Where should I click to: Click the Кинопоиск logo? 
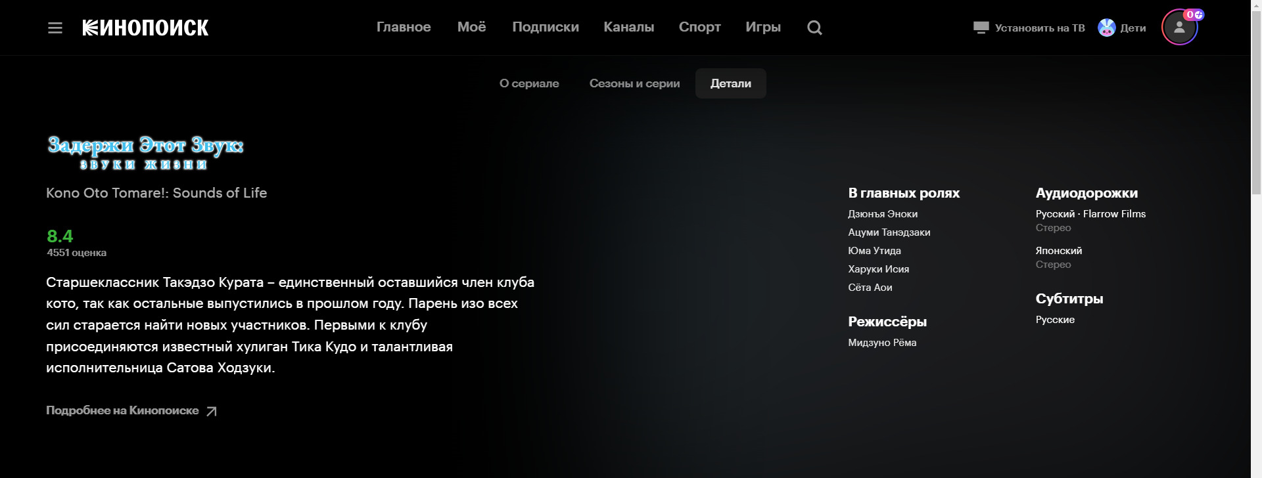tap(145, 28)
